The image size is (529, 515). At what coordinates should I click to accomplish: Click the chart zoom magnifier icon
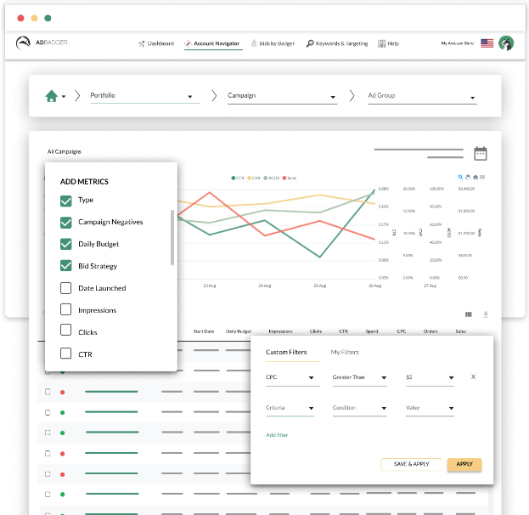(460, 177)
